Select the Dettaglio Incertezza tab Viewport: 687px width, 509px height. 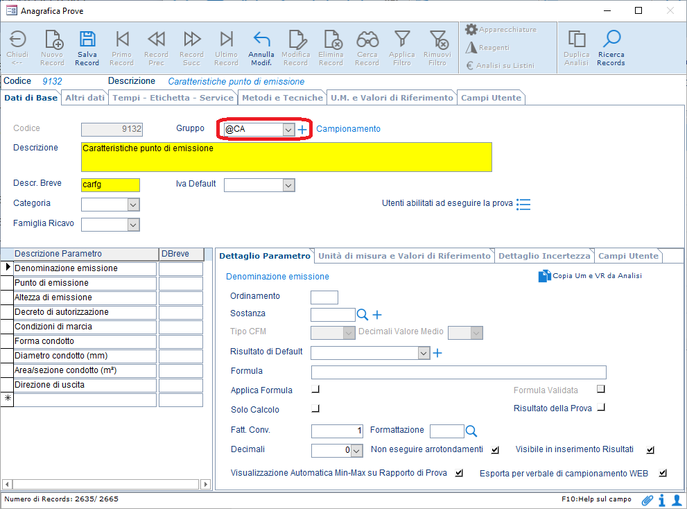coord(545,256)
